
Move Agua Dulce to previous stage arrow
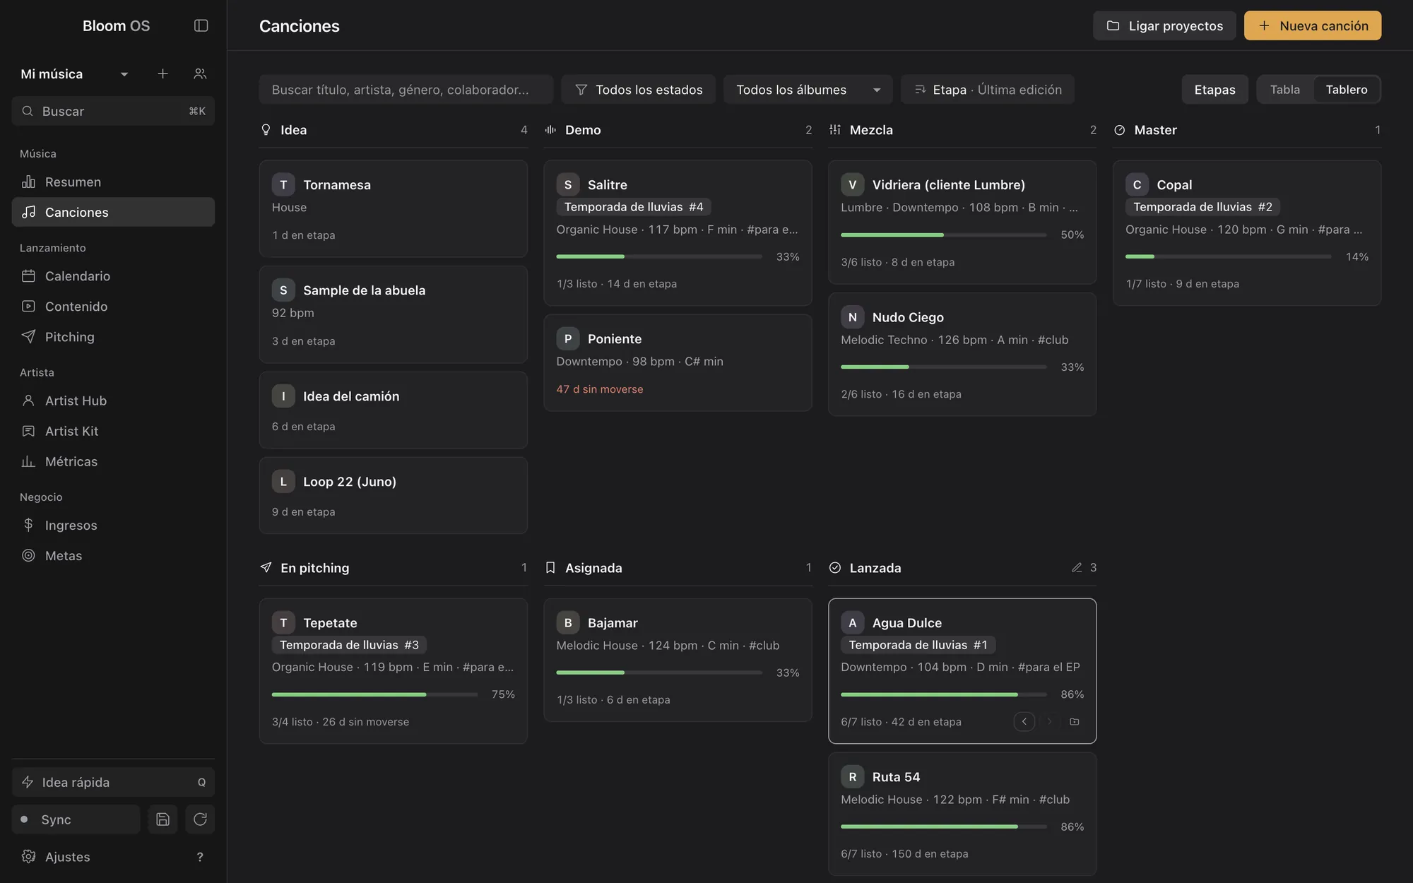pyautogui.click(x=1024, y=721)
